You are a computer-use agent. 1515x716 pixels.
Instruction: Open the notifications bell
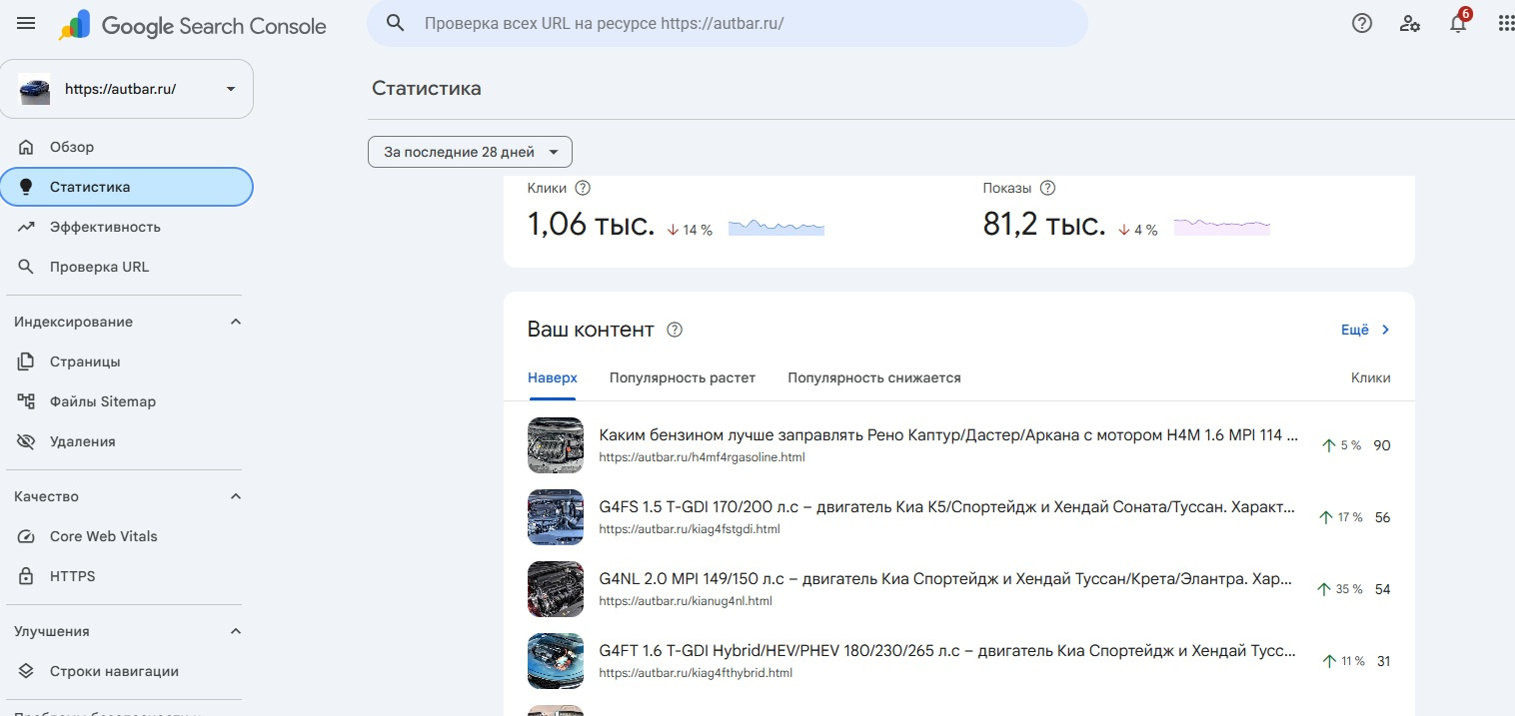click(x=1458, y=23)
